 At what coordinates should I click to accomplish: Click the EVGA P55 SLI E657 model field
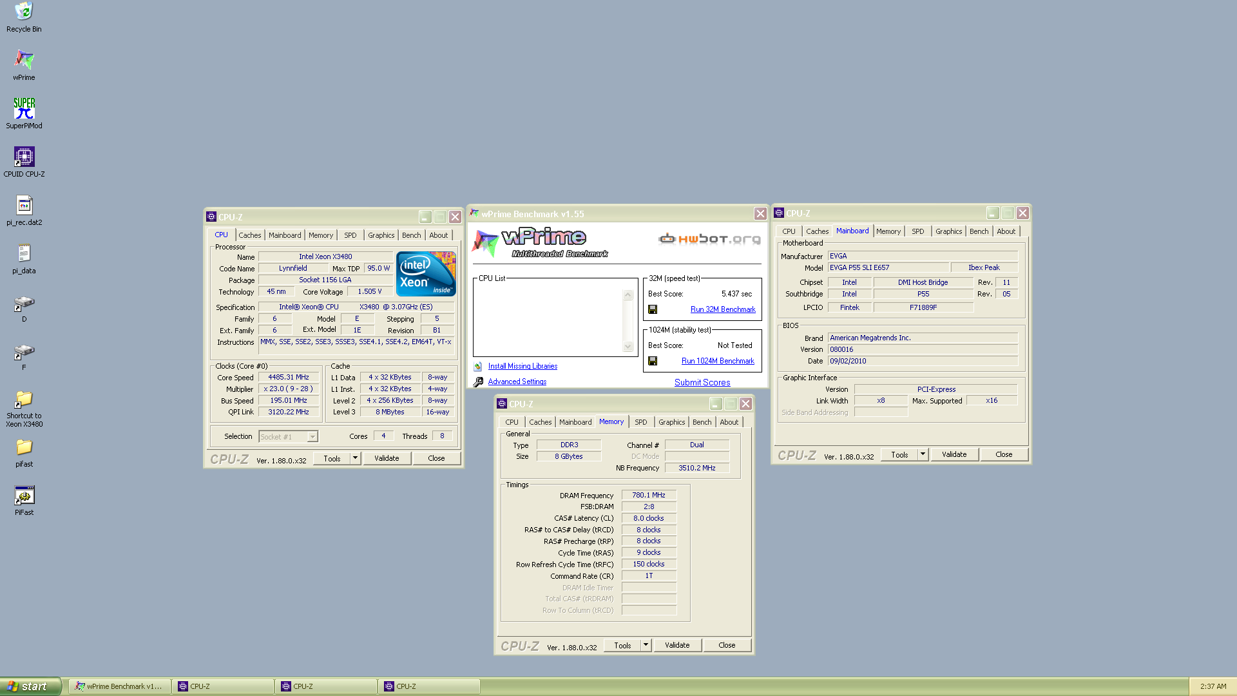(888, 267)
